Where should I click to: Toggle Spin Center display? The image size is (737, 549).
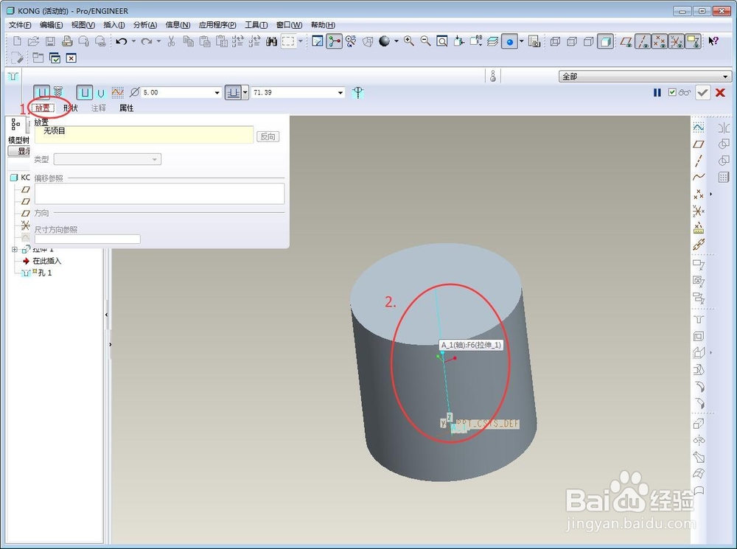[x=334, y=41]
